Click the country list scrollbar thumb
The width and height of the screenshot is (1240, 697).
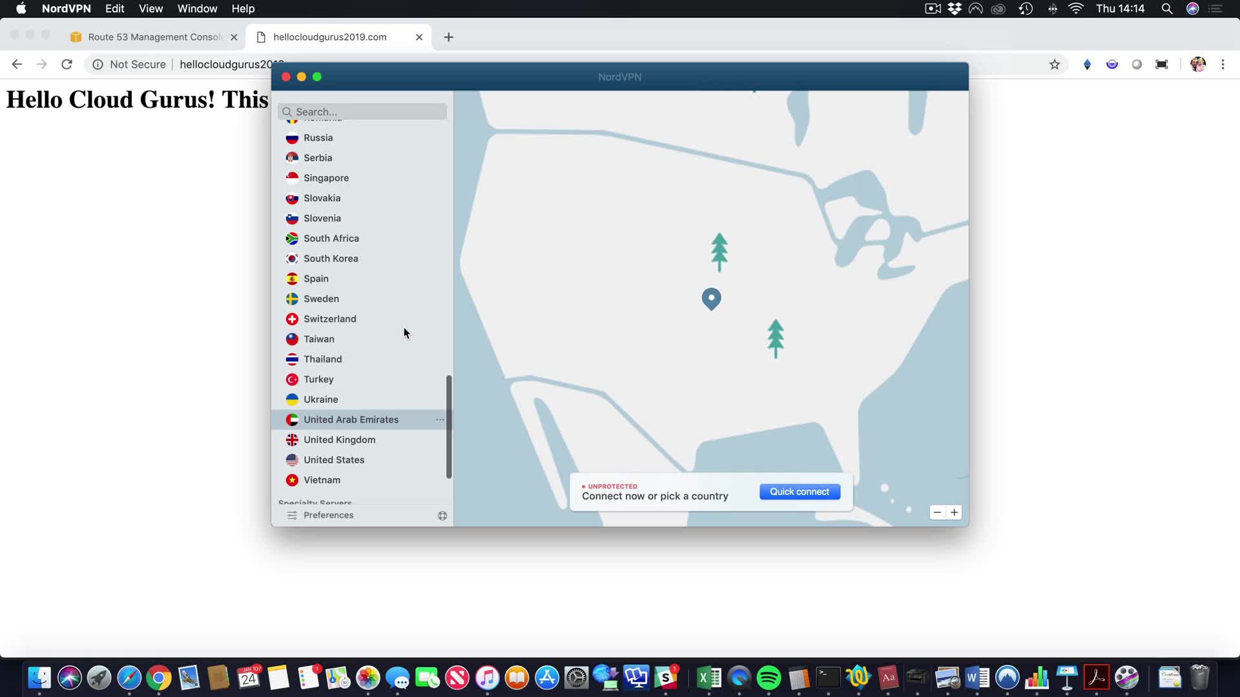pyautogui.click(x=449, y=426)
